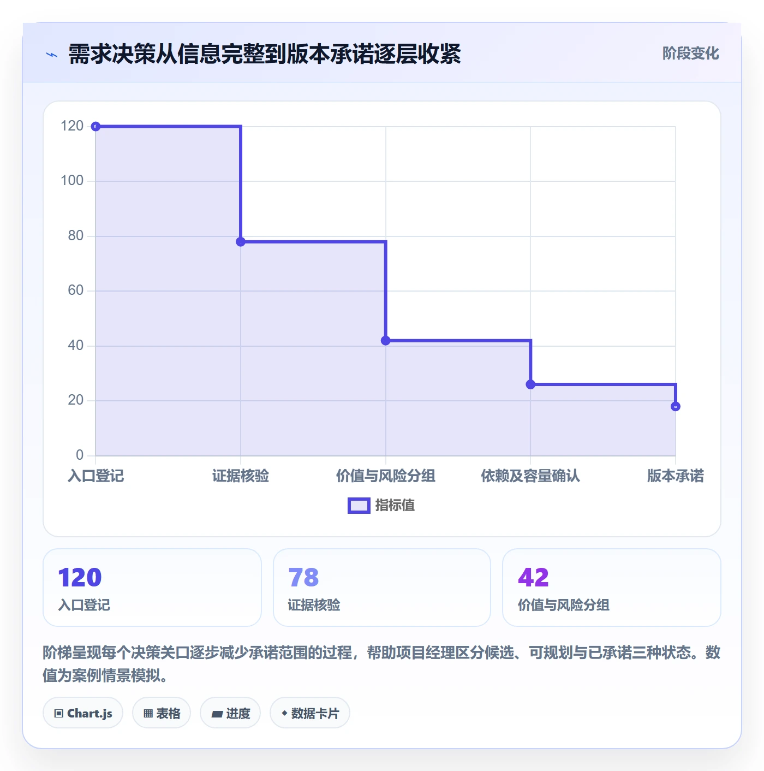Open the 42 价值与风险分组 stat card
The height and width of the screenshot is (771, 764).
(x=612, y=588)
